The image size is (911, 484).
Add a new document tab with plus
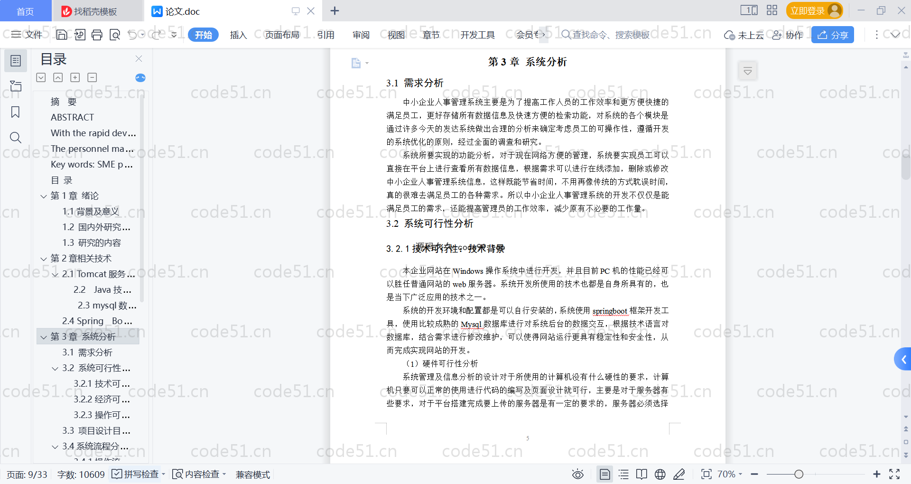click(x=335, y=10)
